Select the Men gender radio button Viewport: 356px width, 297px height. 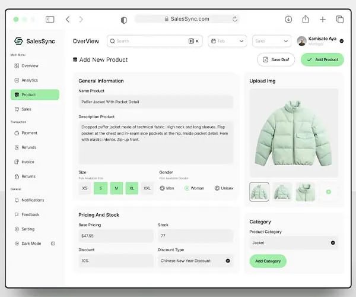coord(162,188)
